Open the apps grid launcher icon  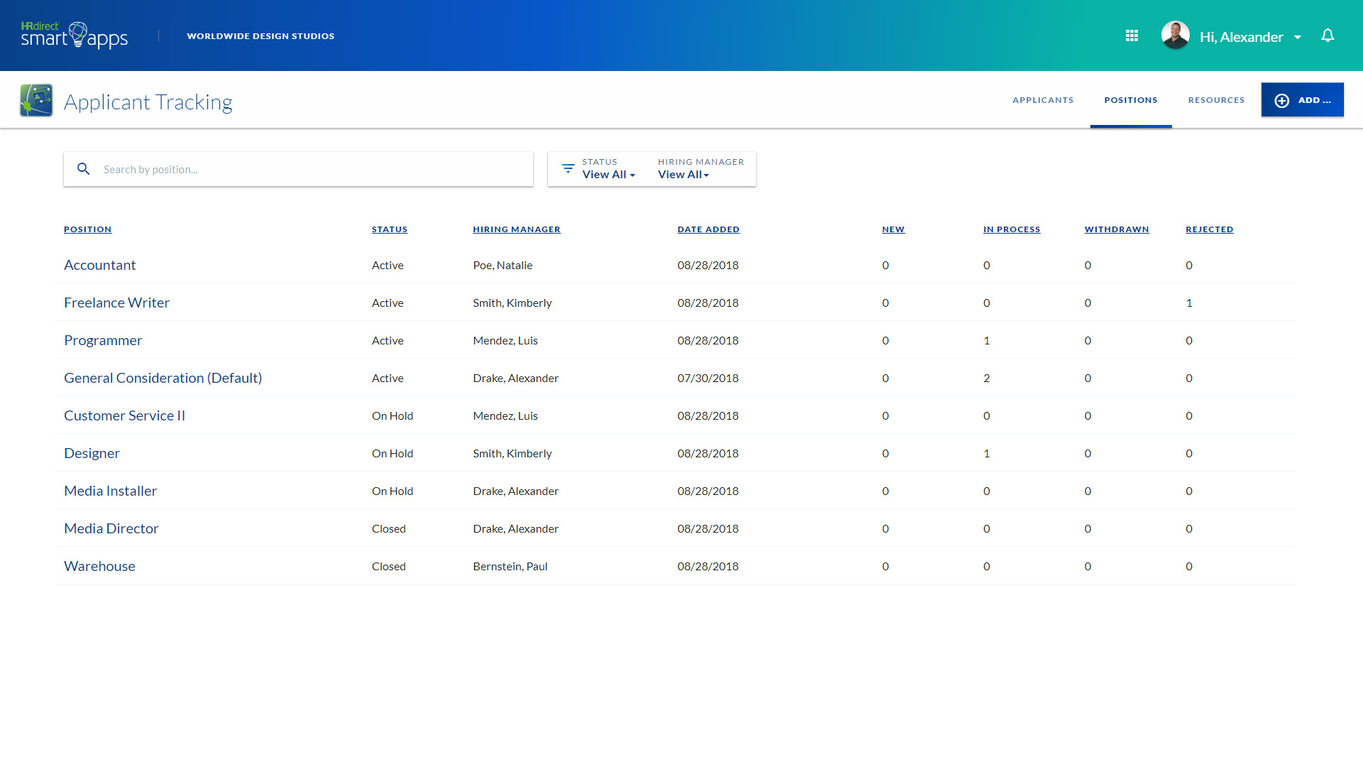click(1132, 36)
